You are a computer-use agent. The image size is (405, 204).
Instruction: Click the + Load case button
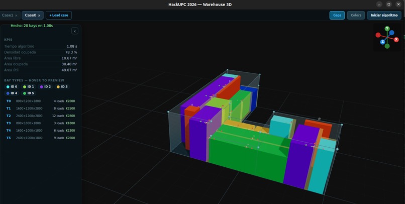tap(59, 15)
